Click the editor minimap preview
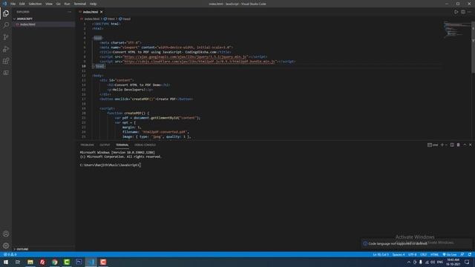This screenshot has height=267, width=475. click(x=457, y=30)
